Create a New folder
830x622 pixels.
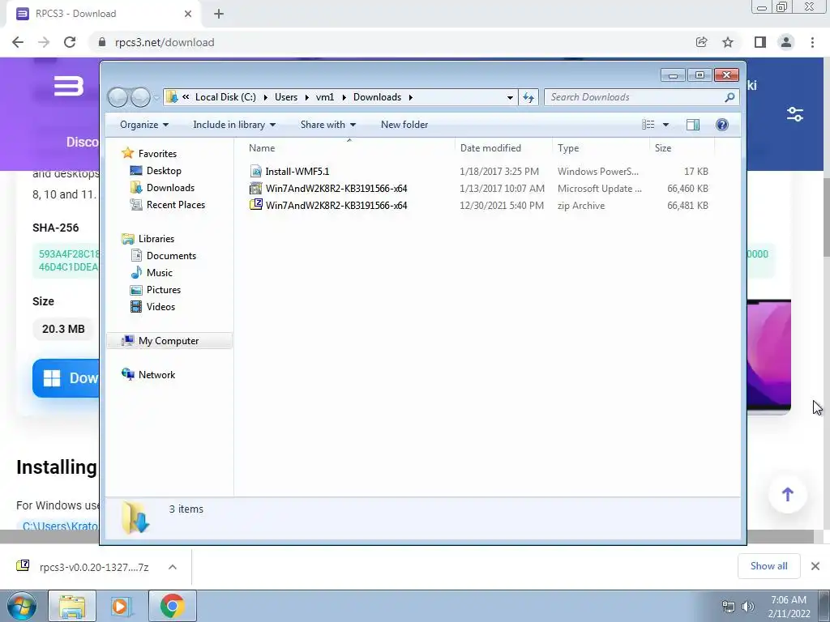pos(404,125)
